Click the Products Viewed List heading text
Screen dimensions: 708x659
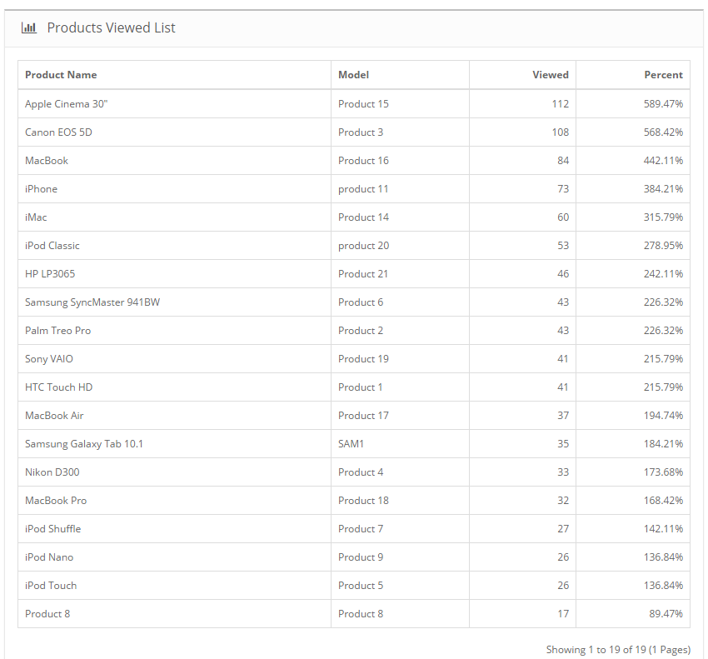click(x=112, y=27)
